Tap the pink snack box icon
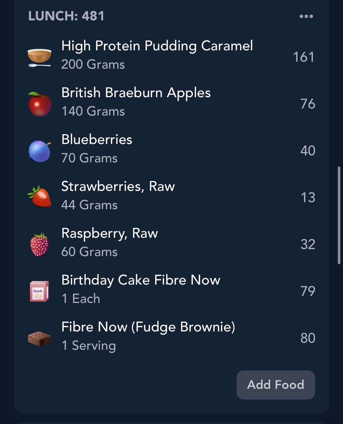This screenshot has width=343, height=424. pyautogui.click(x=39, y=291)
